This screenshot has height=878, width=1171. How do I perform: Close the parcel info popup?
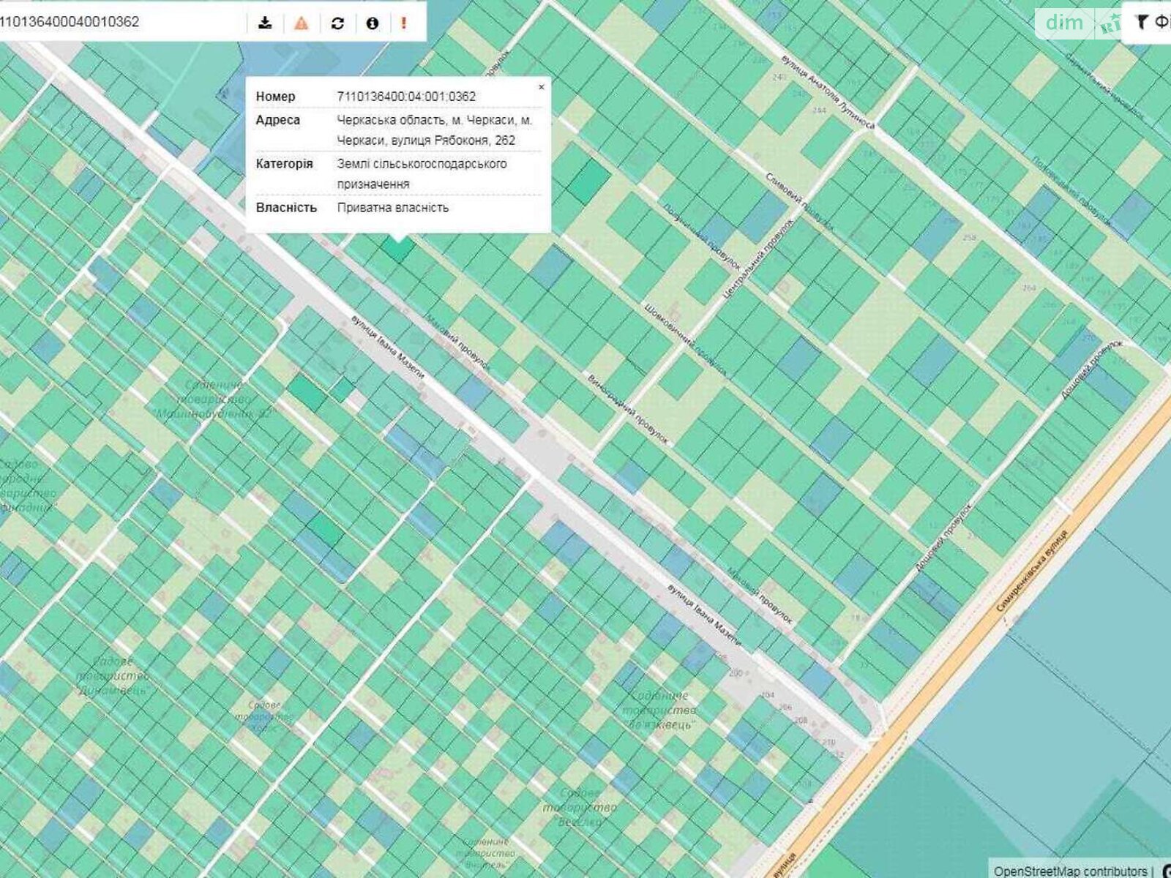542,87
